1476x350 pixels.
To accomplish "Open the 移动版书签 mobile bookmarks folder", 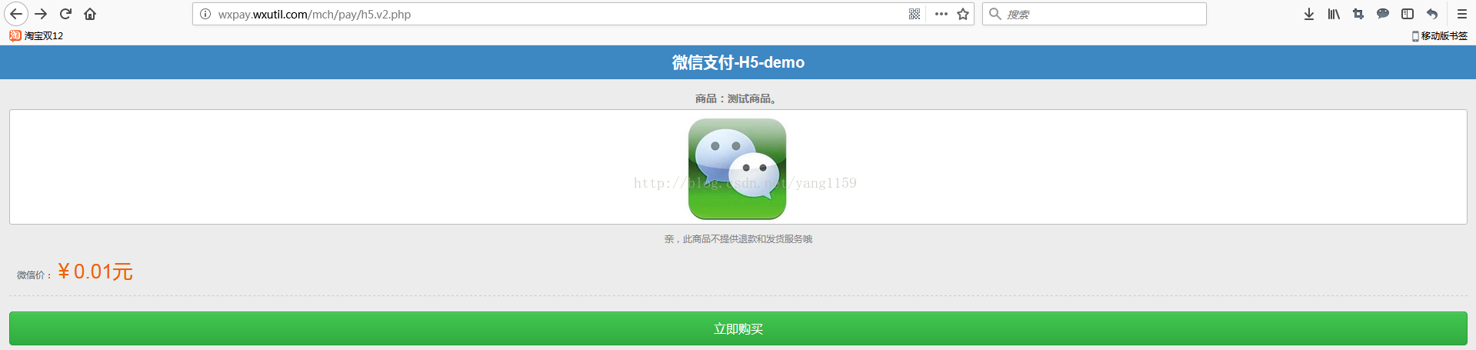I will pos(1440,35).
